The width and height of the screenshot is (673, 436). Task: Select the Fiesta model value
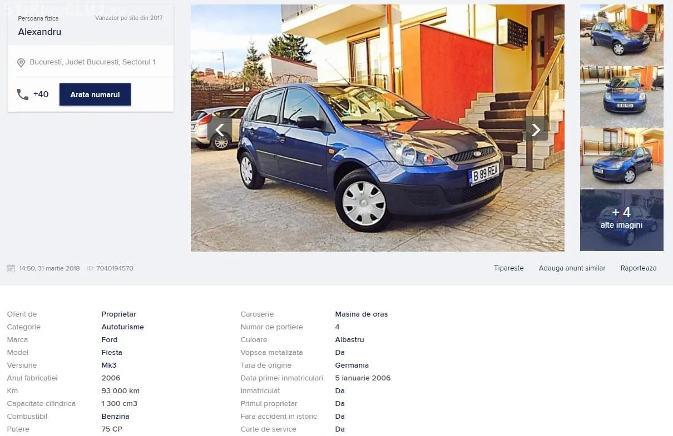[x=112, y=353]
